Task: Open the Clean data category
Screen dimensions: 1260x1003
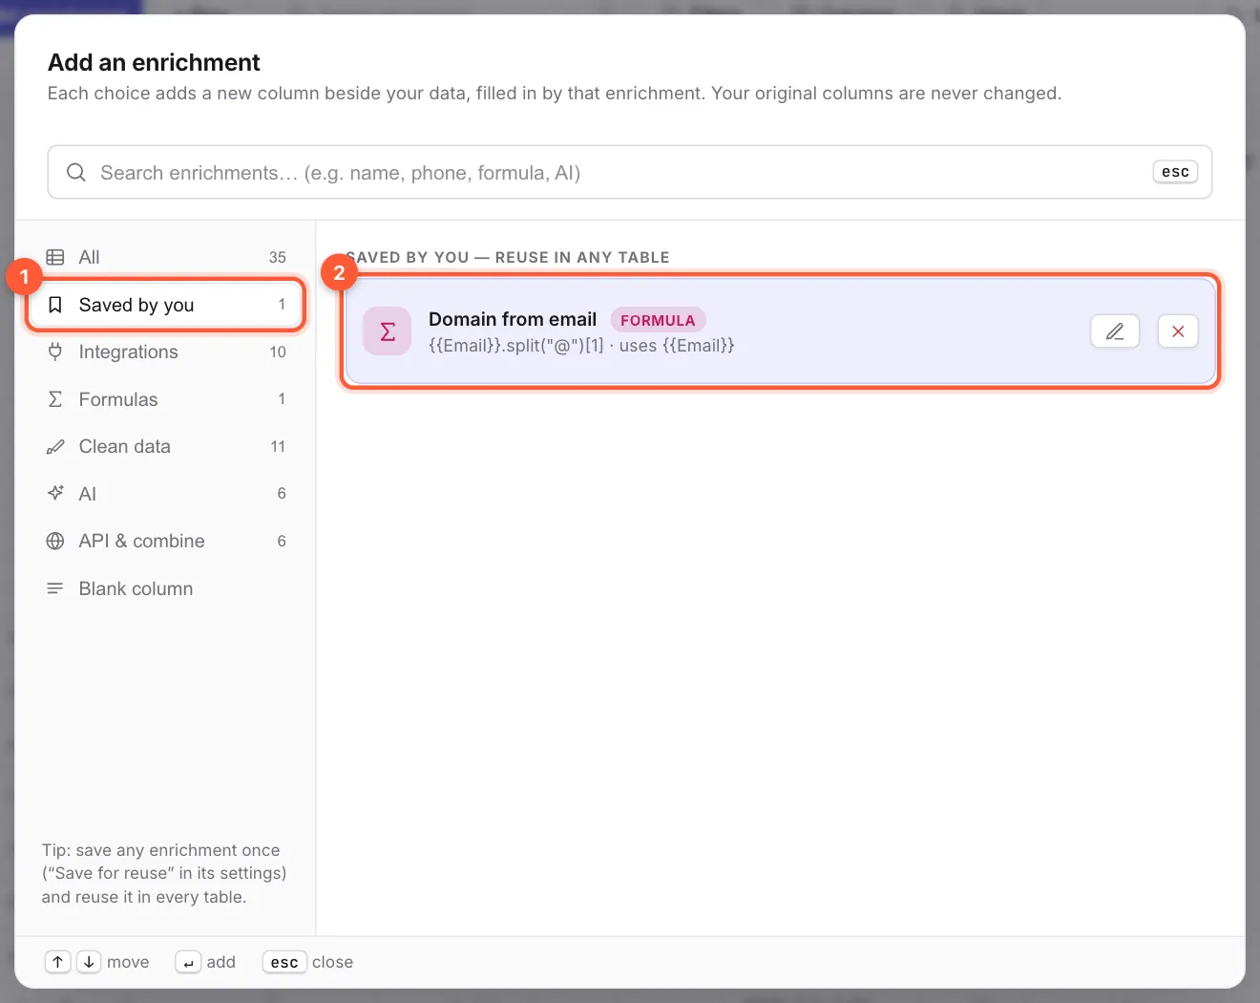Action: pyautogui.click(x=166, y=446)
